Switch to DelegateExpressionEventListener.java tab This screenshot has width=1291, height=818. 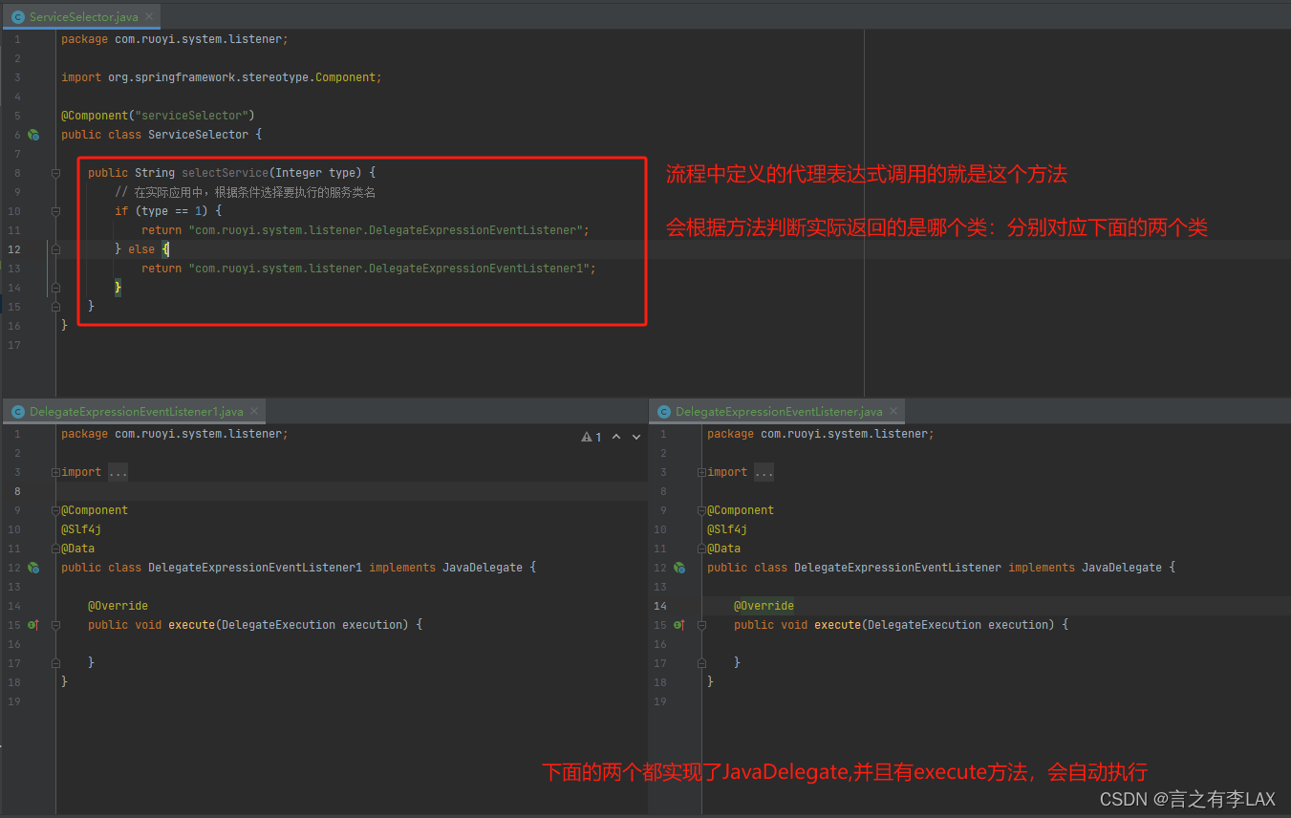tap(777, 412)
